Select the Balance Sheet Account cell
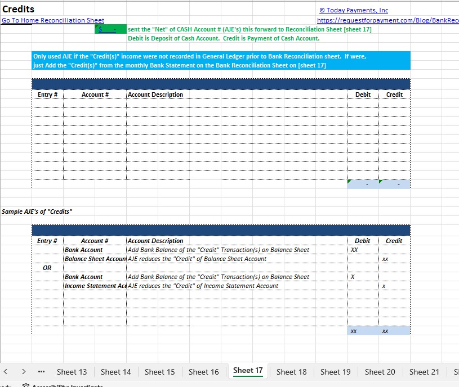This screenshot has width=459, height=387. 95,259
